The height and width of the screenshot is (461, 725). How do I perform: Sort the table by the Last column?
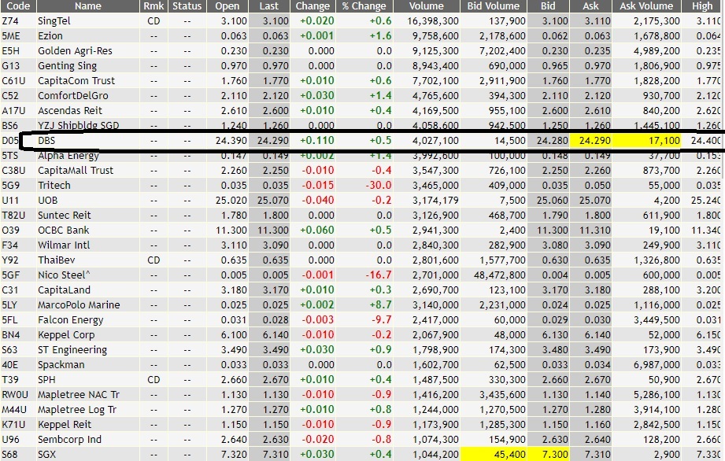[268, 6]
